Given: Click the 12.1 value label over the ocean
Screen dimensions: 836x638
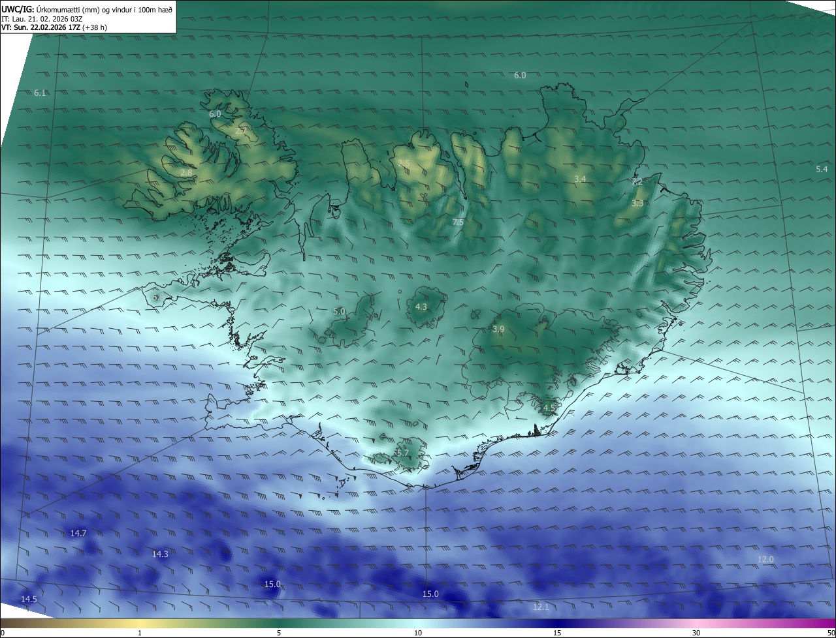Looking at the screenshot, I should pos(541,607).
